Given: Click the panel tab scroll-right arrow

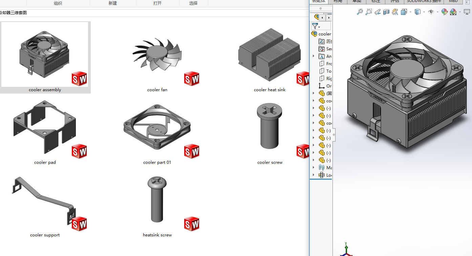Looking at the screenshot, I should (328, 17).
